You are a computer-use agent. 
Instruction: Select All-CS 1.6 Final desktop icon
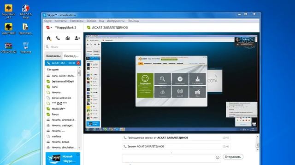pyautogui.click(x=26, y=12)
